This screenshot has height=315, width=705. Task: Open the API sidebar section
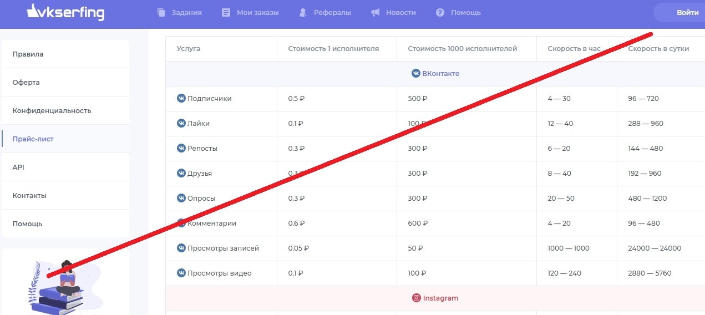pyautogui.click(x=18, y=167)
